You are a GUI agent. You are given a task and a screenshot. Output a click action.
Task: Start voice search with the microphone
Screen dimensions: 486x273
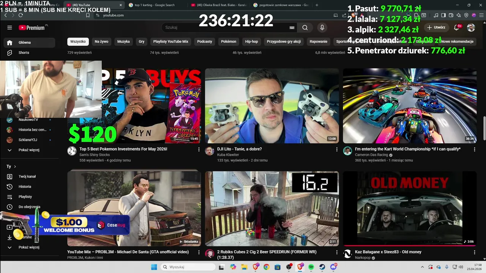(322, 28)
